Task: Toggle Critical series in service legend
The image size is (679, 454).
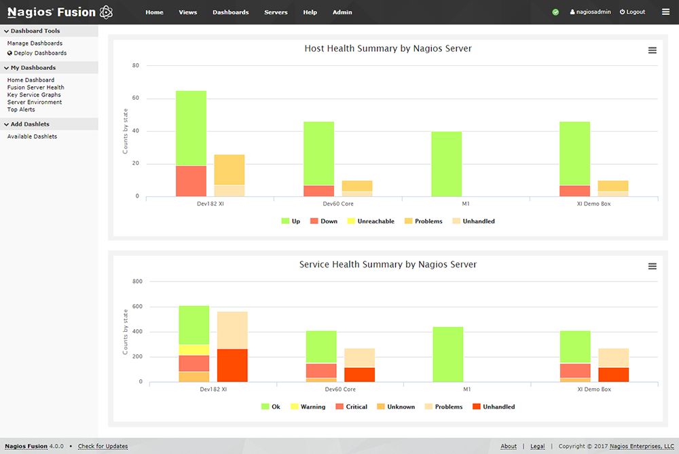Action: coord(351,407)
